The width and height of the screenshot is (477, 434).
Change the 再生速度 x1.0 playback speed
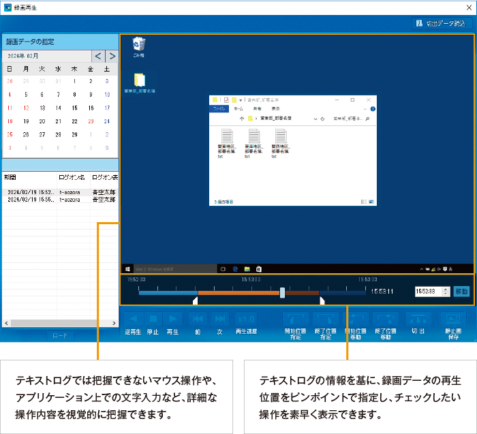[x=246, y=319]
